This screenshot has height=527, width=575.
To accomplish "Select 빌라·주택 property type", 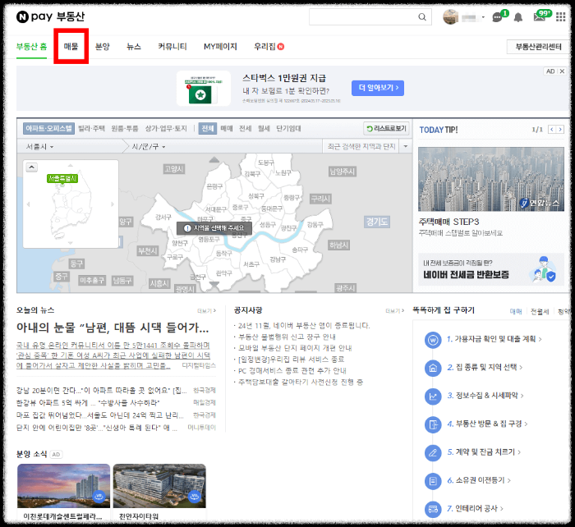I will point(91,128).
